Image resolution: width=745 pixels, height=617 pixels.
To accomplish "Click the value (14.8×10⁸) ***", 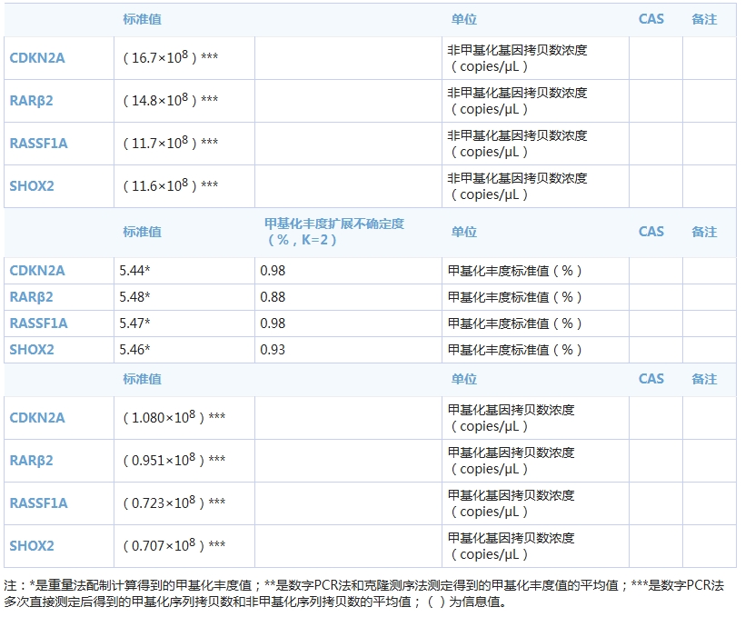I will 171,100.
